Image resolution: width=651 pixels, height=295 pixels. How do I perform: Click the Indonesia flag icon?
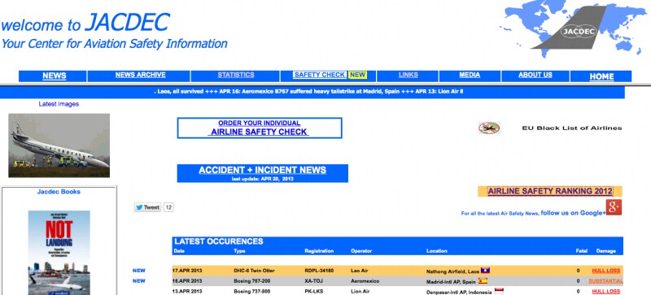coord(499,291)
